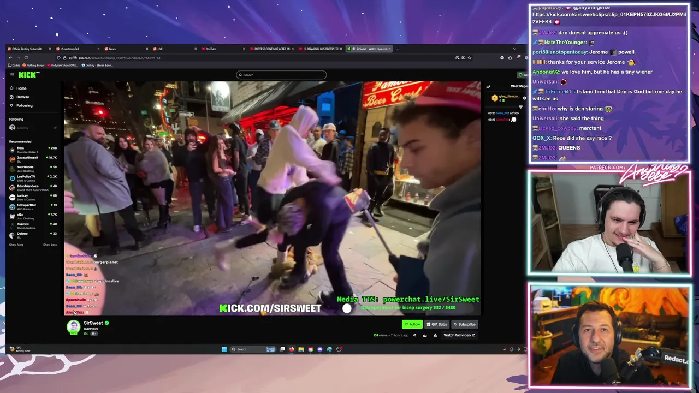Open give_diamon pinned chat gifter entry
The image size is (699, 393).
tap(506, 98)
